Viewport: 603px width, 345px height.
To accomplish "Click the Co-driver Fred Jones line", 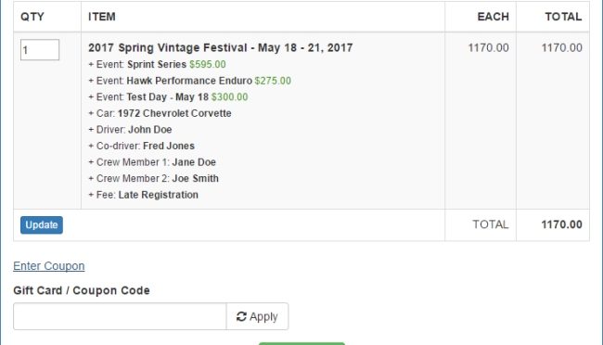I will coord(142,146).
